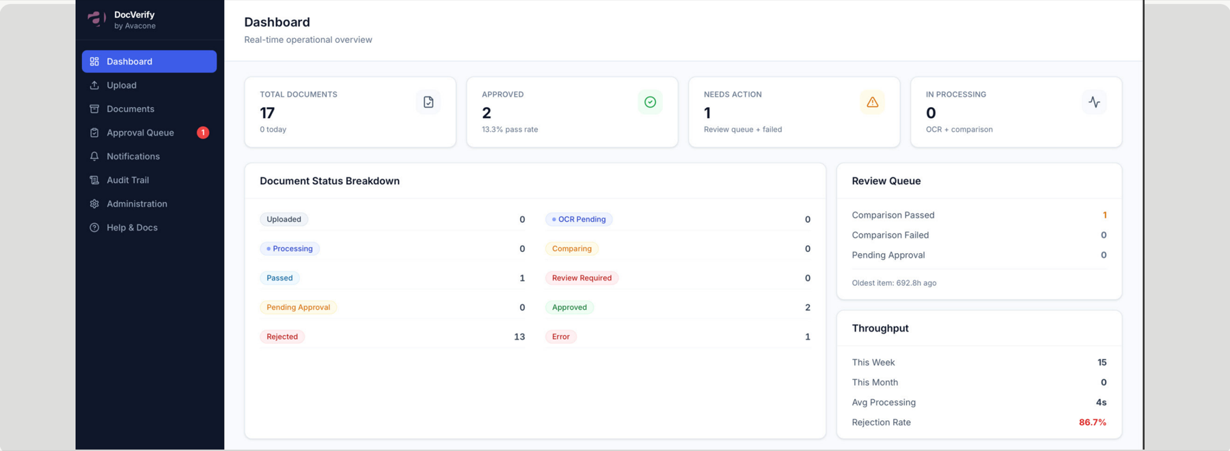The image size is (1230, 451).
Task: View the Audit Trail page
Action: [x=149, y=180]
